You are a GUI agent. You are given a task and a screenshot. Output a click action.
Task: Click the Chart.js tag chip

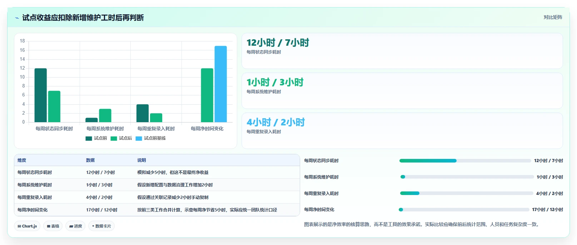27,226
